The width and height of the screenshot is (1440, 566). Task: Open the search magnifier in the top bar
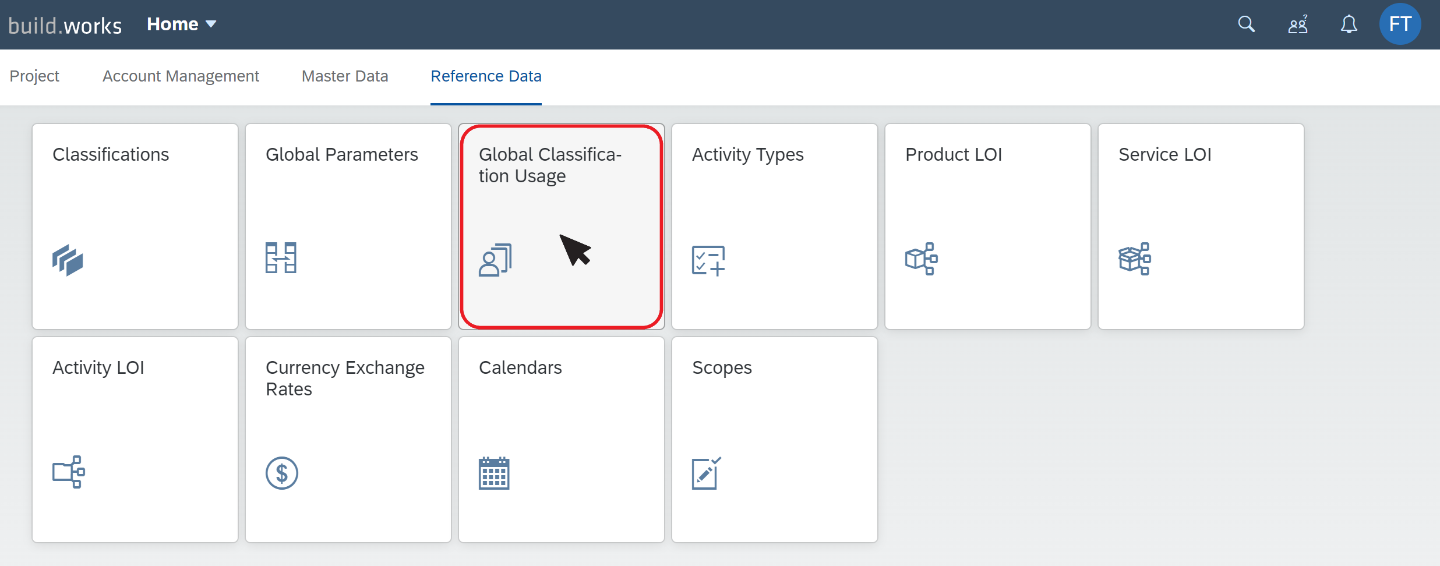click(x=1246, y=24)
